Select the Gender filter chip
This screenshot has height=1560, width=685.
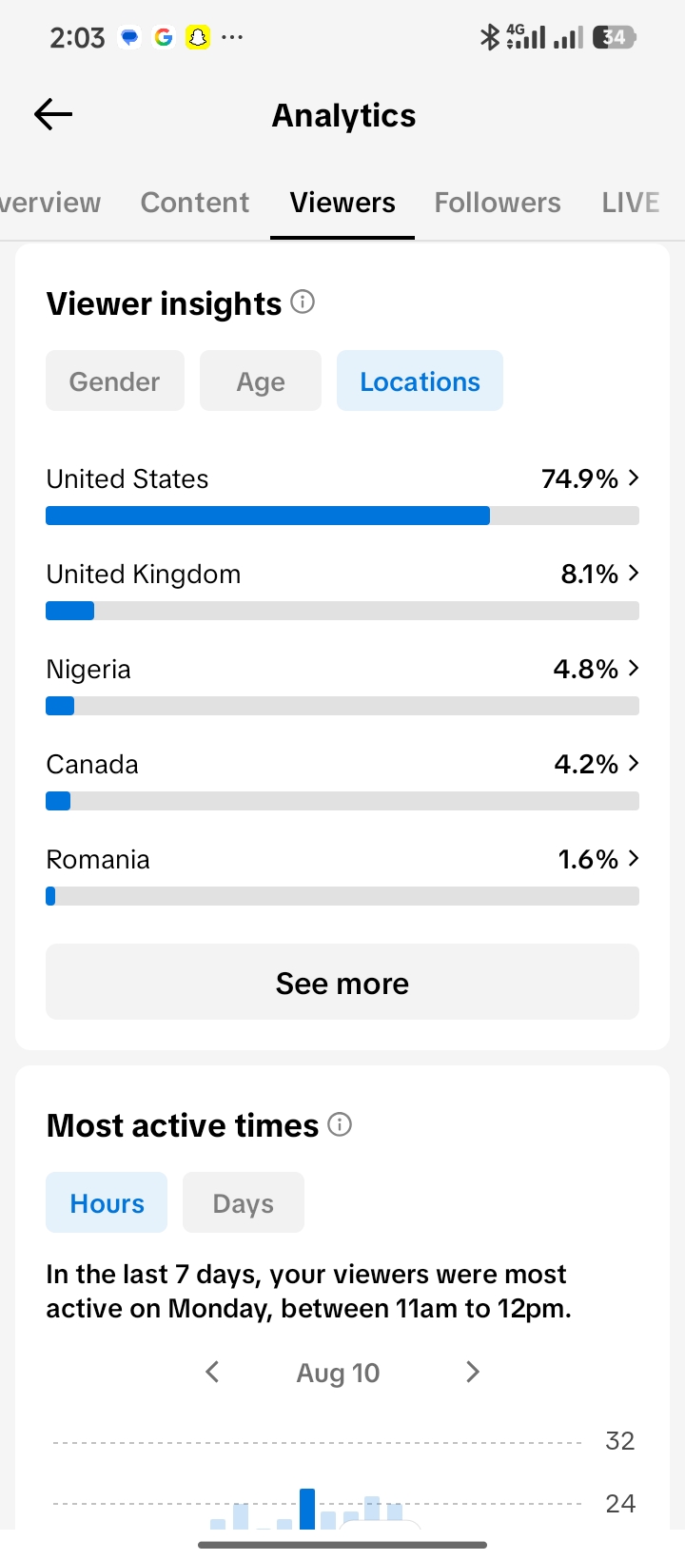115,380
